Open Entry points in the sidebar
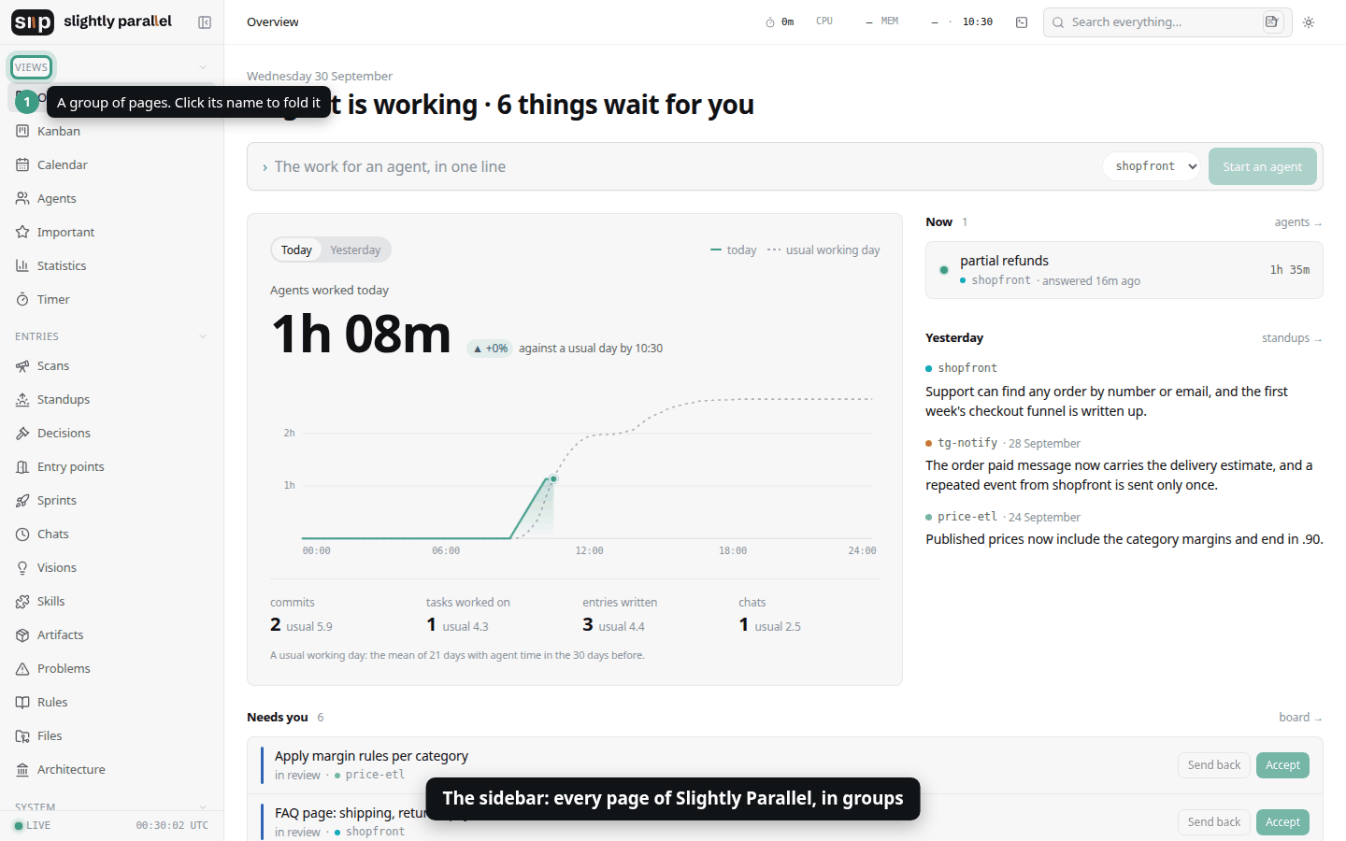 (112, 466)
